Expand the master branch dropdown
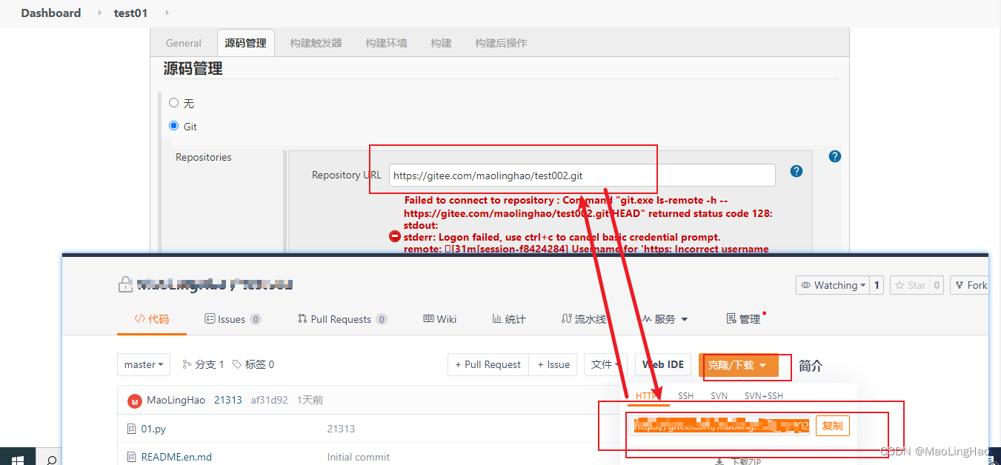This screenshot has height=465, width=1001. tap(144, 364)
